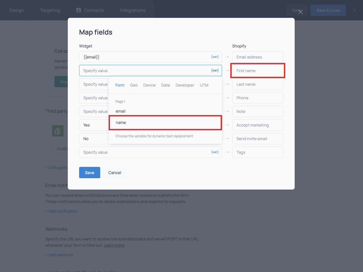The width and height of the screenshot is (363, 272).
Task: Click the {var} icon in email row
Action: [215, 57]
